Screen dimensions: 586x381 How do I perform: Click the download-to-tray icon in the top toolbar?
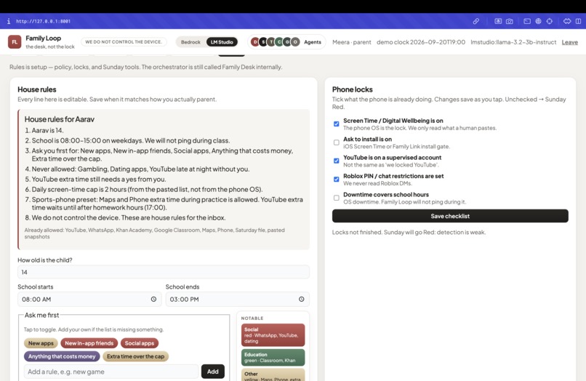pyautogui.click(x=498, y=21)
